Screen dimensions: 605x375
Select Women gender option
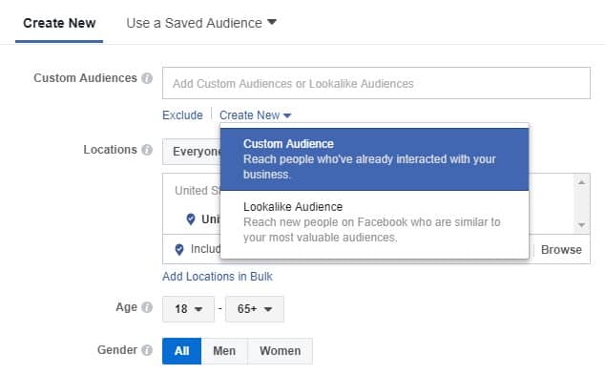coord(281,351)
